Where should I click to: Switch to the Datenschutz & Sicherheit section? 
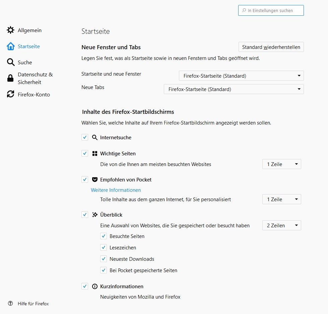pos(35,78)
